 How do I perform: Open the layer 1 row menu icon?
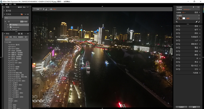coord(199,18)
